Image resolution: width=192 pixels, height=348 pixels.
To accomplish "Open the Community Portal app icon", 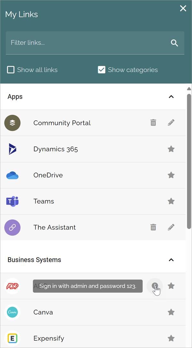I will [x=12, y=123].
